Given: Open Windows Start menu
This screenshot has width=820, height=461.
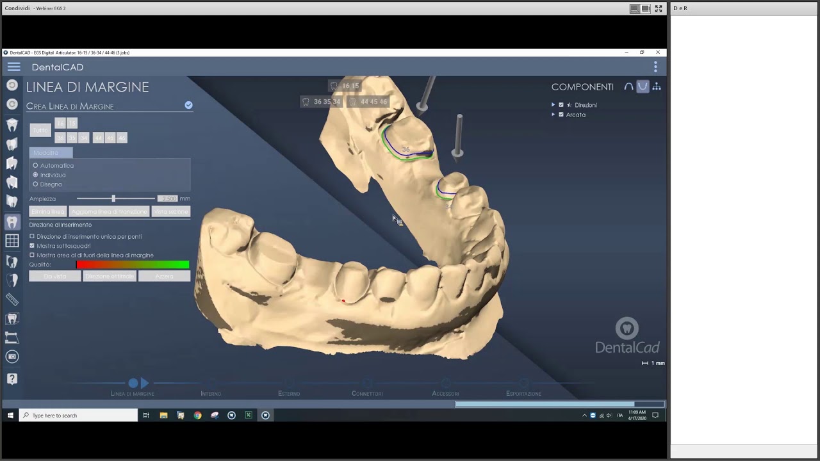Looking at the screenshot, I should coord(10,416).
